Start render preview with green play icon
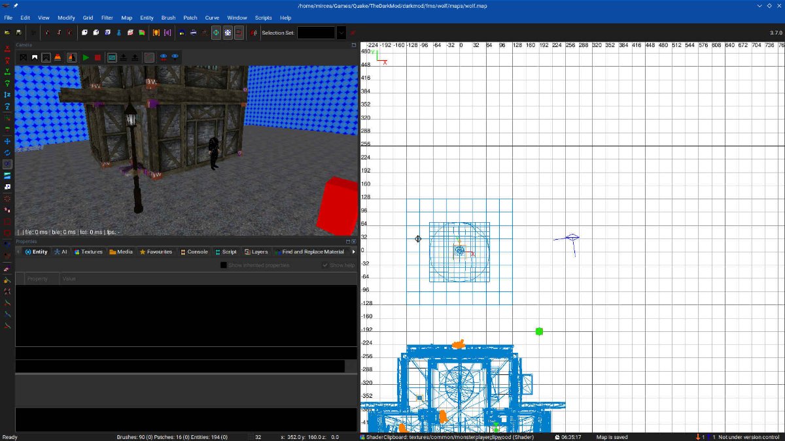 [86, 57]
